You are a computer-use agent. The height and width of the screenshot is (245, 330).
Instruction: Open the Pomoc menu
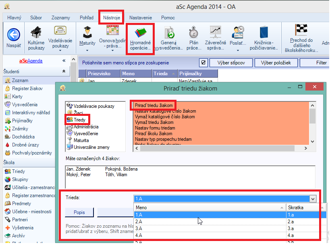click(168, 18)
